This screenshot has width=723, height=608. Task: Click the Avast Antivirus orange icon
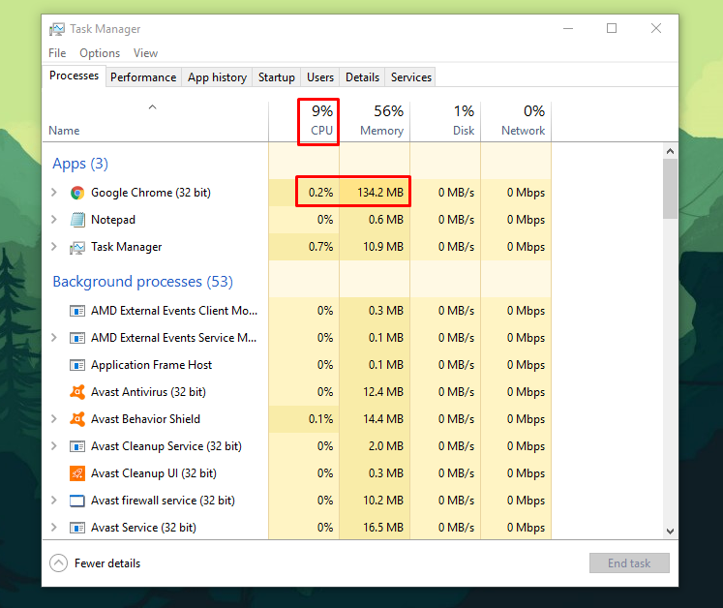(77, 392)
